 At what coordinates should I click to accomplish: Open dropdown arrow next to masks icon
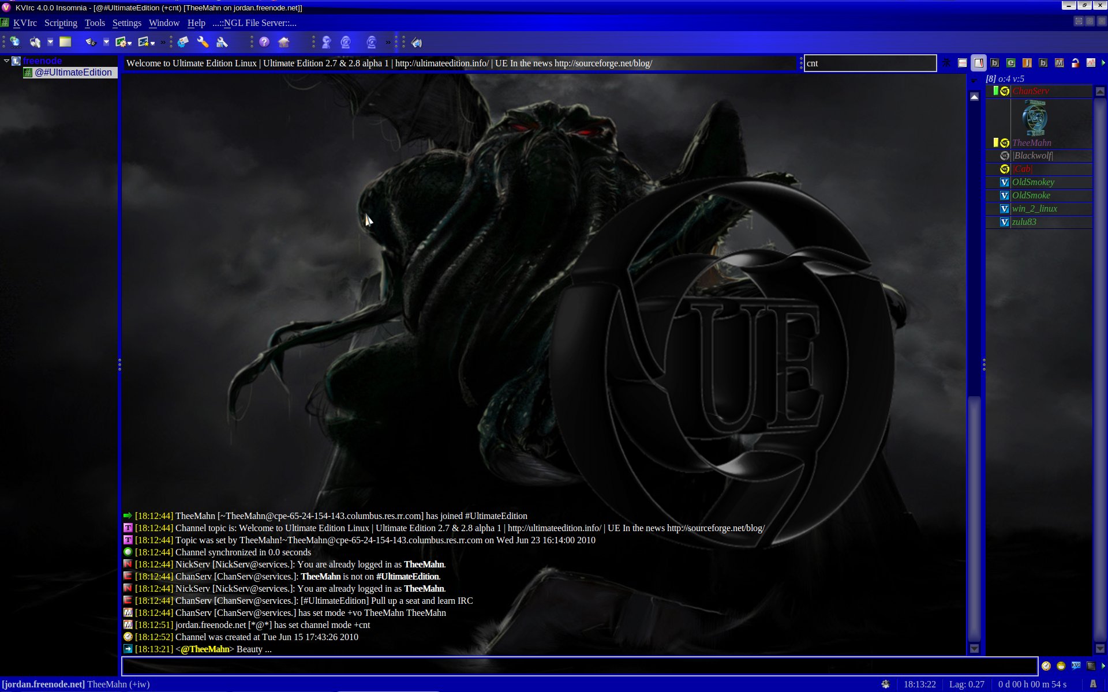106,42
